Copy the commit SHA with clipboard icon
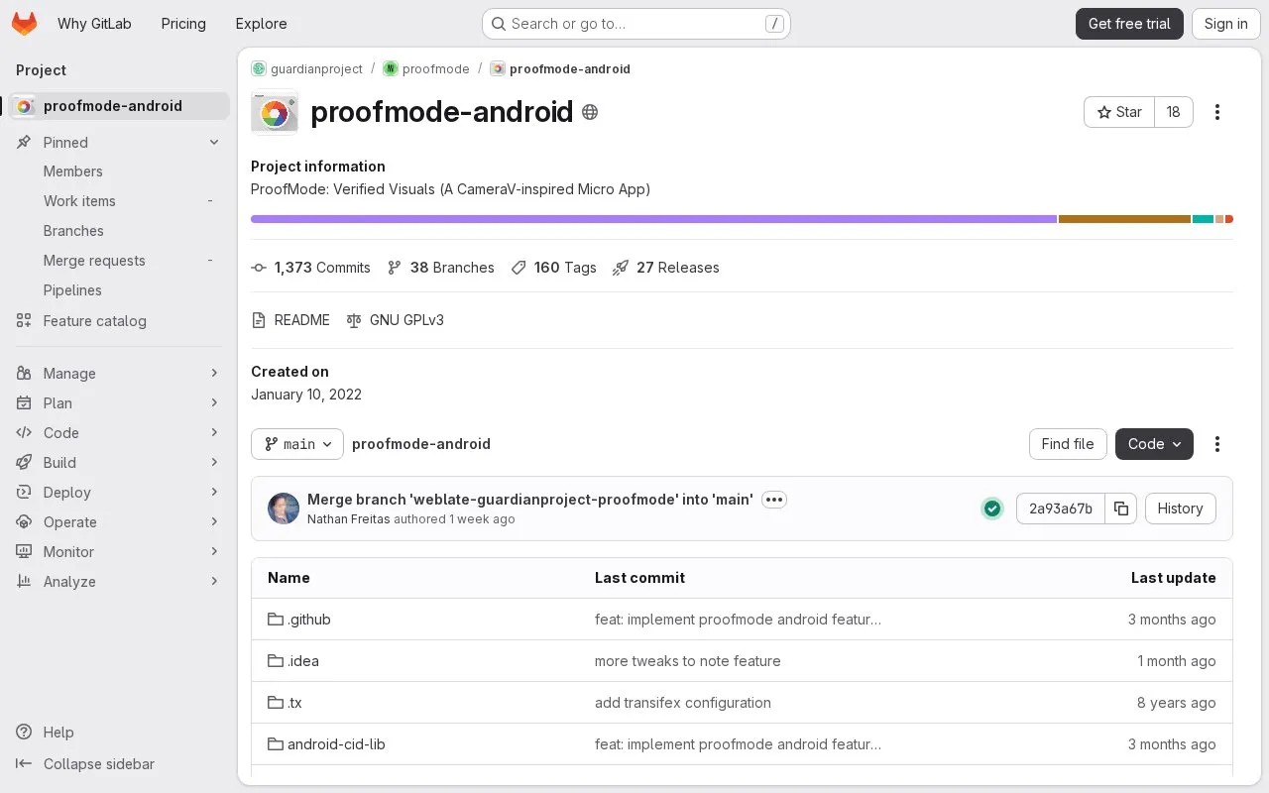 [1121, 509]
